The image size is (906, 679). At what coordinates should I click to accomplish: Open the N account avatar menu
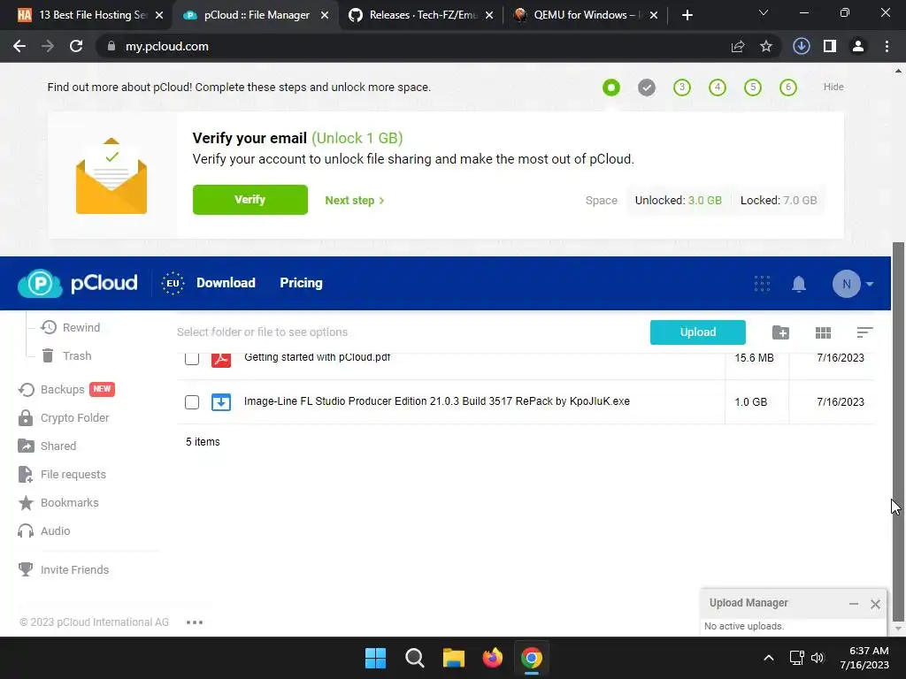(853, 284)
